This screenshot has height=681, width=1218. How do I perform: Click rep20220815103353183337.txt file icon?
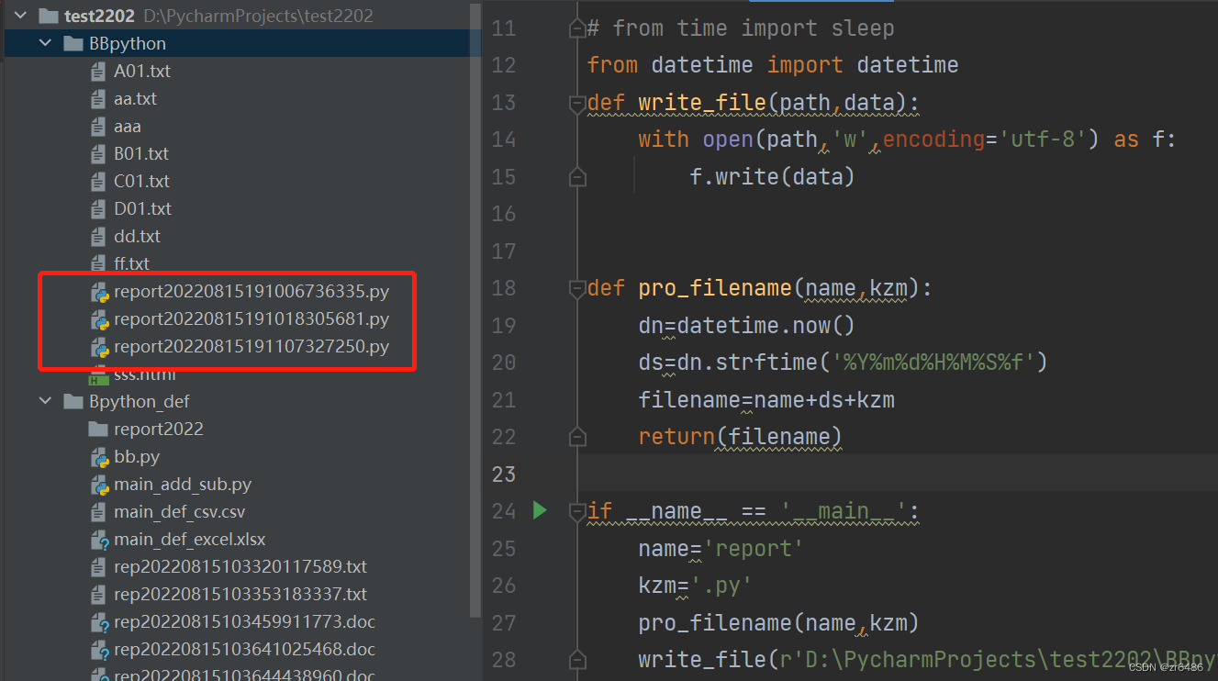tap(98, 594)
